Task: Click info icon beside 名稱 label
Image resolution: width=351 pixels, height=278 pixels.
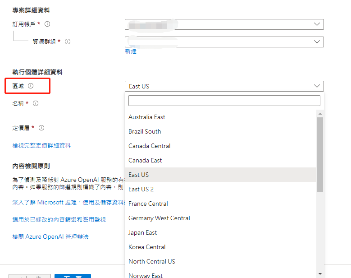Action: [36, 103]
